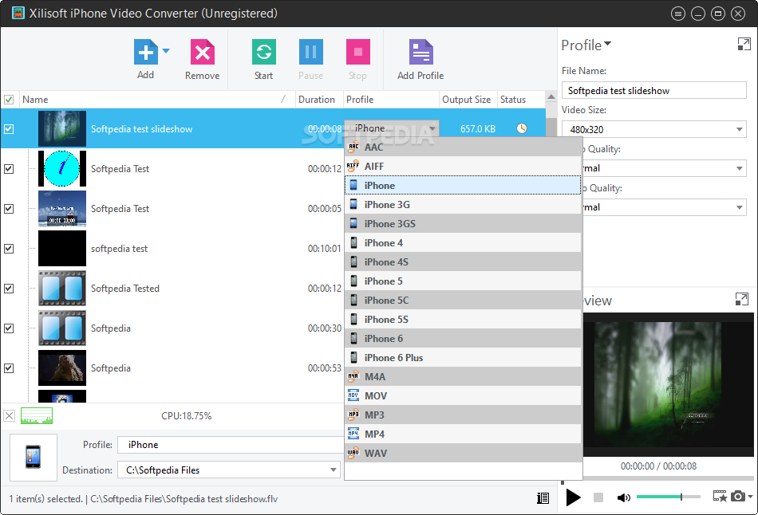Image resolution: width=758 pixels, height=515 pixels.
Task: Sort list by Duration column header
Action: (319, 100)
